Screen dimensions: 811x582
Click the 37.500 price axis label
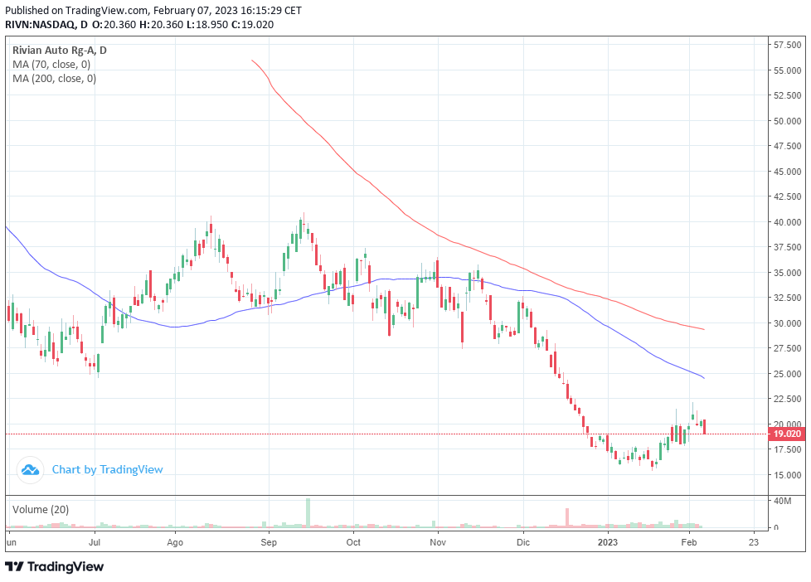[x=787, y=247]
